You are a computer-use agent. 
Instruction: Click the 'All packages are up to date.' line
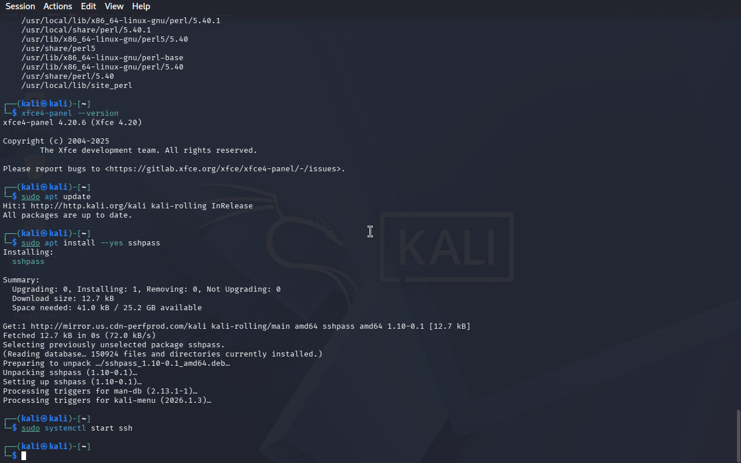68,215
